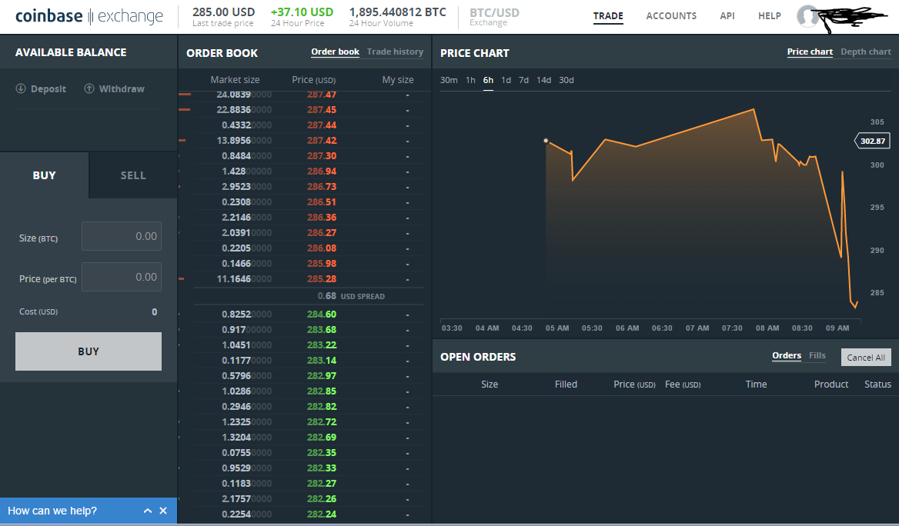This screenshot has width=899, height=526.
Task: Select the BUY tab in the order form
Action: coord(44,175)
